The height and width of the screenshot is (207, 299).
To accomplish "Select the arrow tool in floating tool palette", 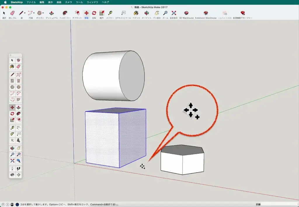I will [x=12, y=60].
